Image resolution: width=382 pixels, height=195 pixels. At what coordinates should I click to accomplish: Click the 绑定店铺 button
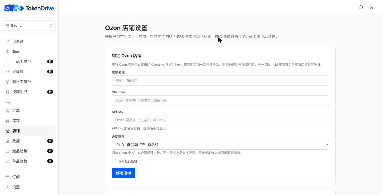point(124,173)
